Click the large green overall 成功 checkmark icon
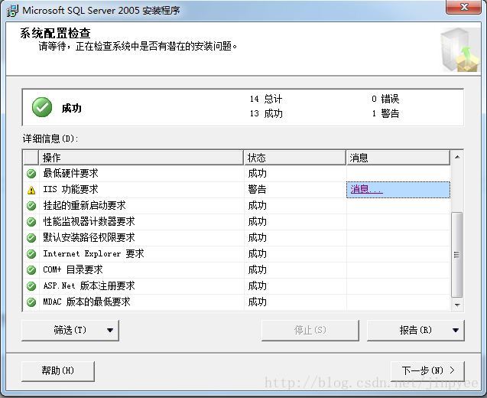This screenshot has height=398, width=487. (42, 107)
